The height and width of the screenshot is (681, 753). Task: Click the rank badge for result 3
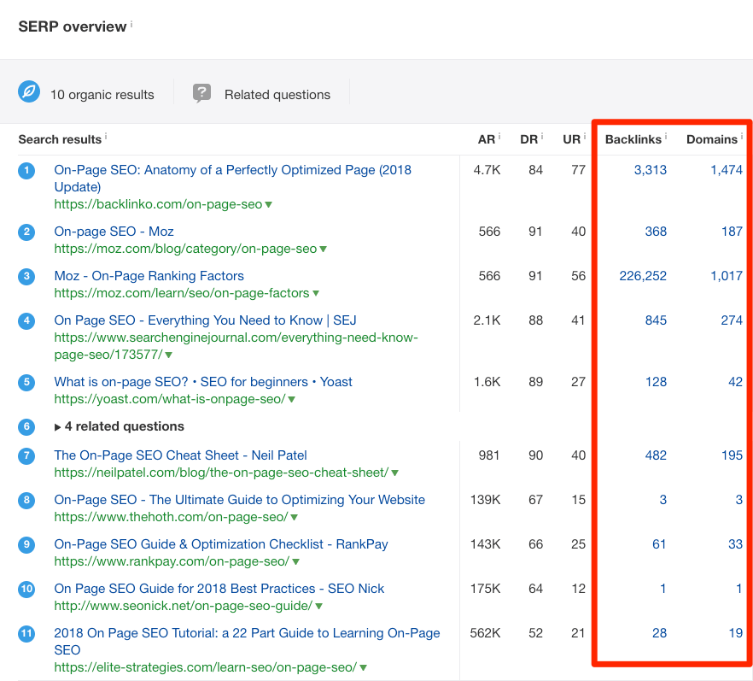(26, 276)
